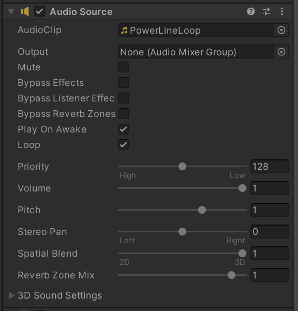The height and width of the screenshot is (311, 298).
Task: Click the Spatial Blend value input field
Action: [x=270, y=253]
